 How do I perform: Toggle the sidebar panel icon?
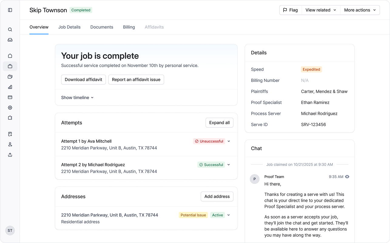[x=10, y=10]
